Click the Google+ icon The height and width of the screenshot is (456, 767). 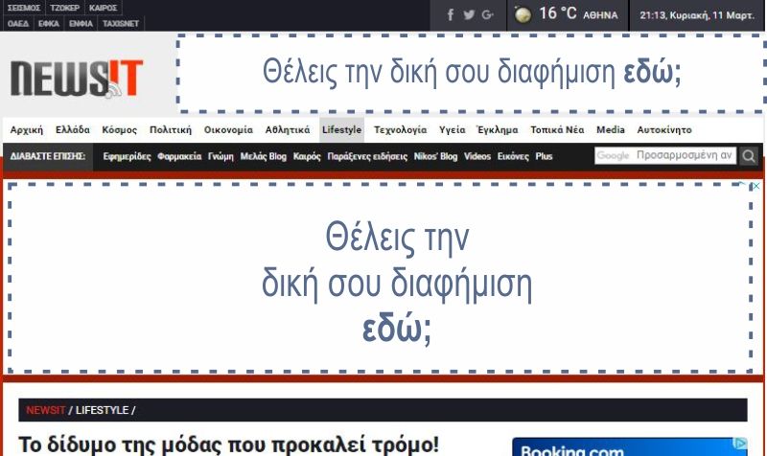pyautogui.click(x=488, y=14)
